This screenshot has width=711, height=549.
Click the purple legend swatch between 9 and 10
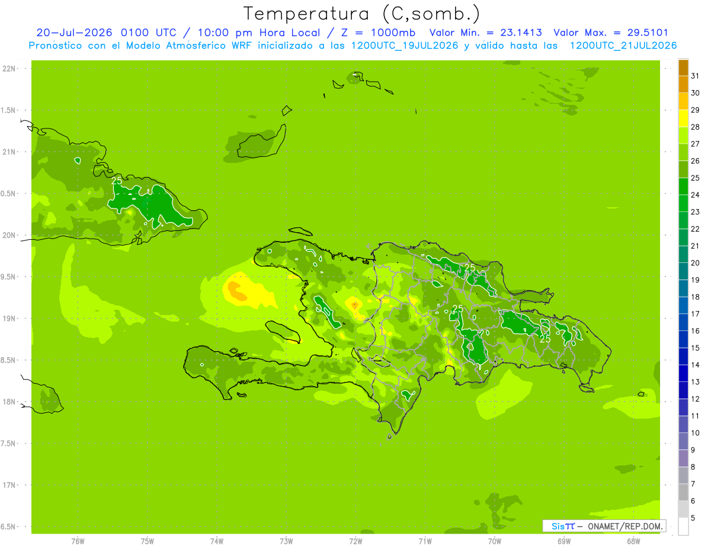point(683,441)
